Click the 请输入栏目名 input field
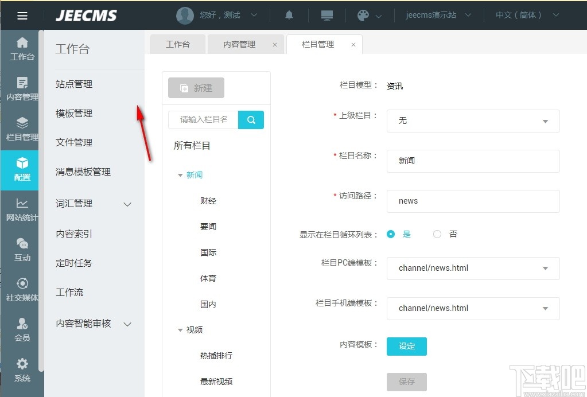The height and width of the screenshot is (397, 587). pos(202,120)
